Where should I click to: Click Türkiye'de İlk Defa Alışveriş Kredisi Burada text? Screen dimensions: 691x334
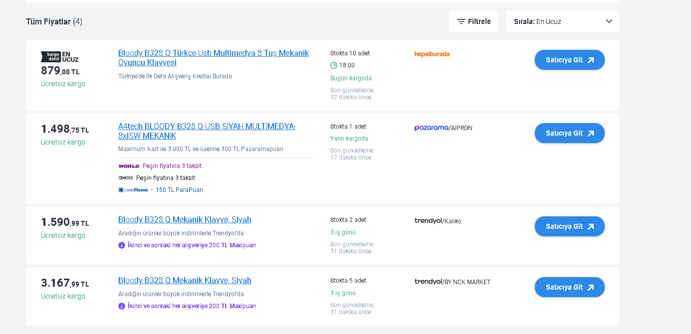(x=175, y=76)
